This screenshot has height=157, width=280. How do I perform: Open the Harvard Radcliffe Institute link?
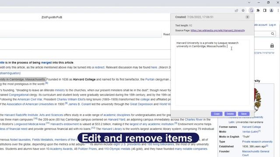21,115
